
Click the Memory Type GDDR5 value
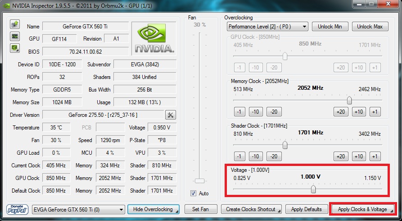[62, 90]
